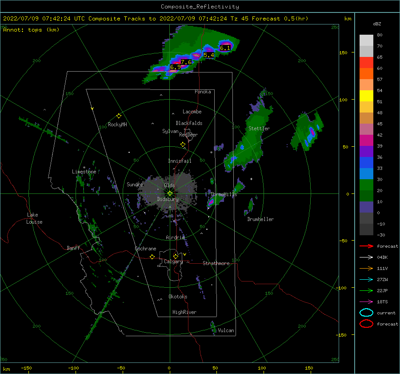Click the Limestone label
Screen dimensions: 400x374
coord(84,172)
